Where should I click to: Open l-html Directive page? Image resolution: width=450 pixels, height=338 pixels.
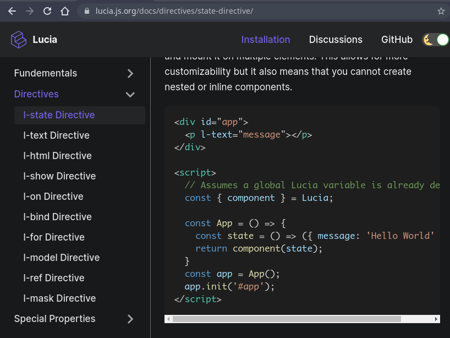[57, 156]
